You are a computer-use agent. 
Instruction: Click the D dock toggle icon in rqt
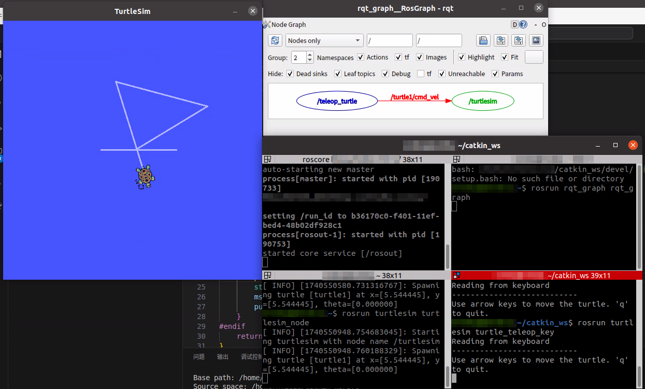[x=515, y=24]
